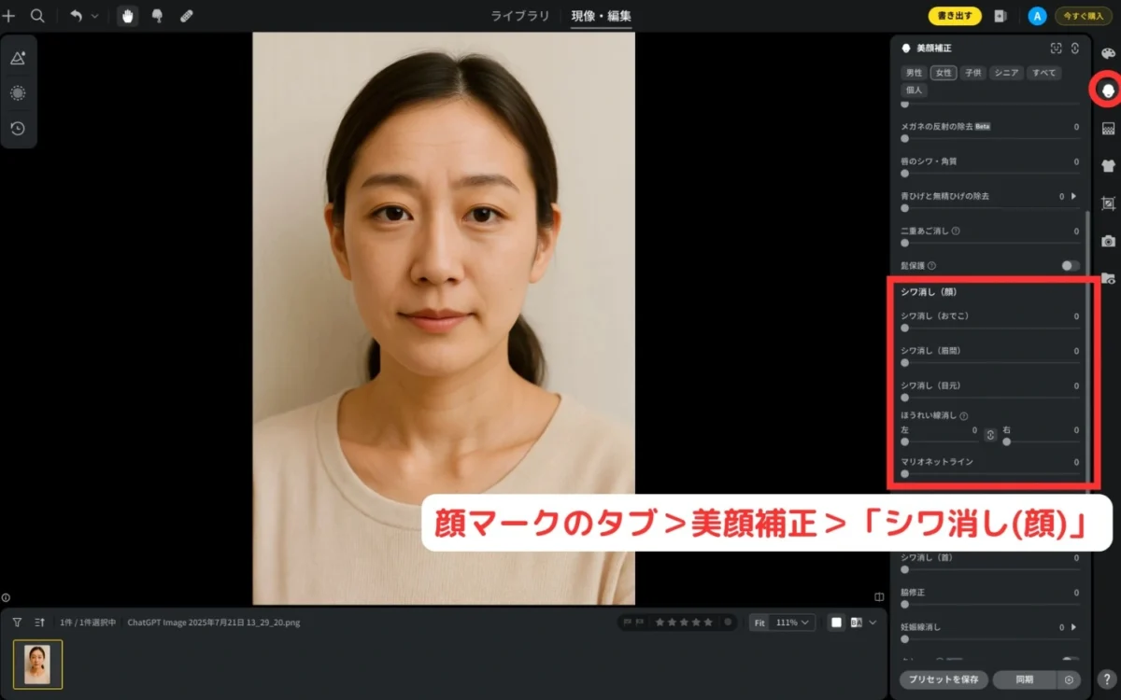Open the filmstrip sort order icon
Viewport: 1121px width, 700px height.
pyautogui.click(x=40, y=622)
